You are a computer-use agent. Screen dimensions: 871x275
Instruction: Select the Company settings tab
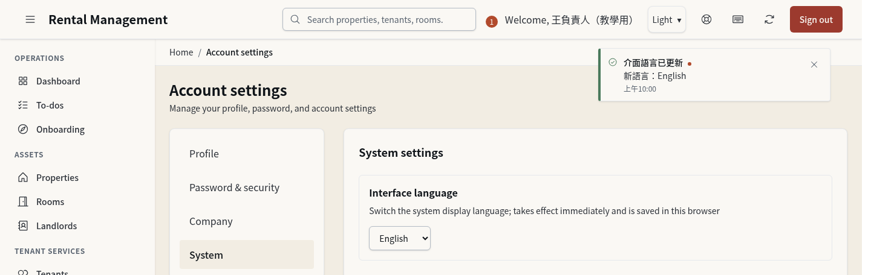[x=247, y=221]
